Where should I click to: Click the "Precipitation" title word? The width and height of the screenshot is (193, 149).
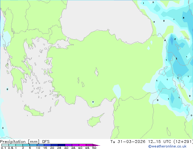tap(13, 142)
